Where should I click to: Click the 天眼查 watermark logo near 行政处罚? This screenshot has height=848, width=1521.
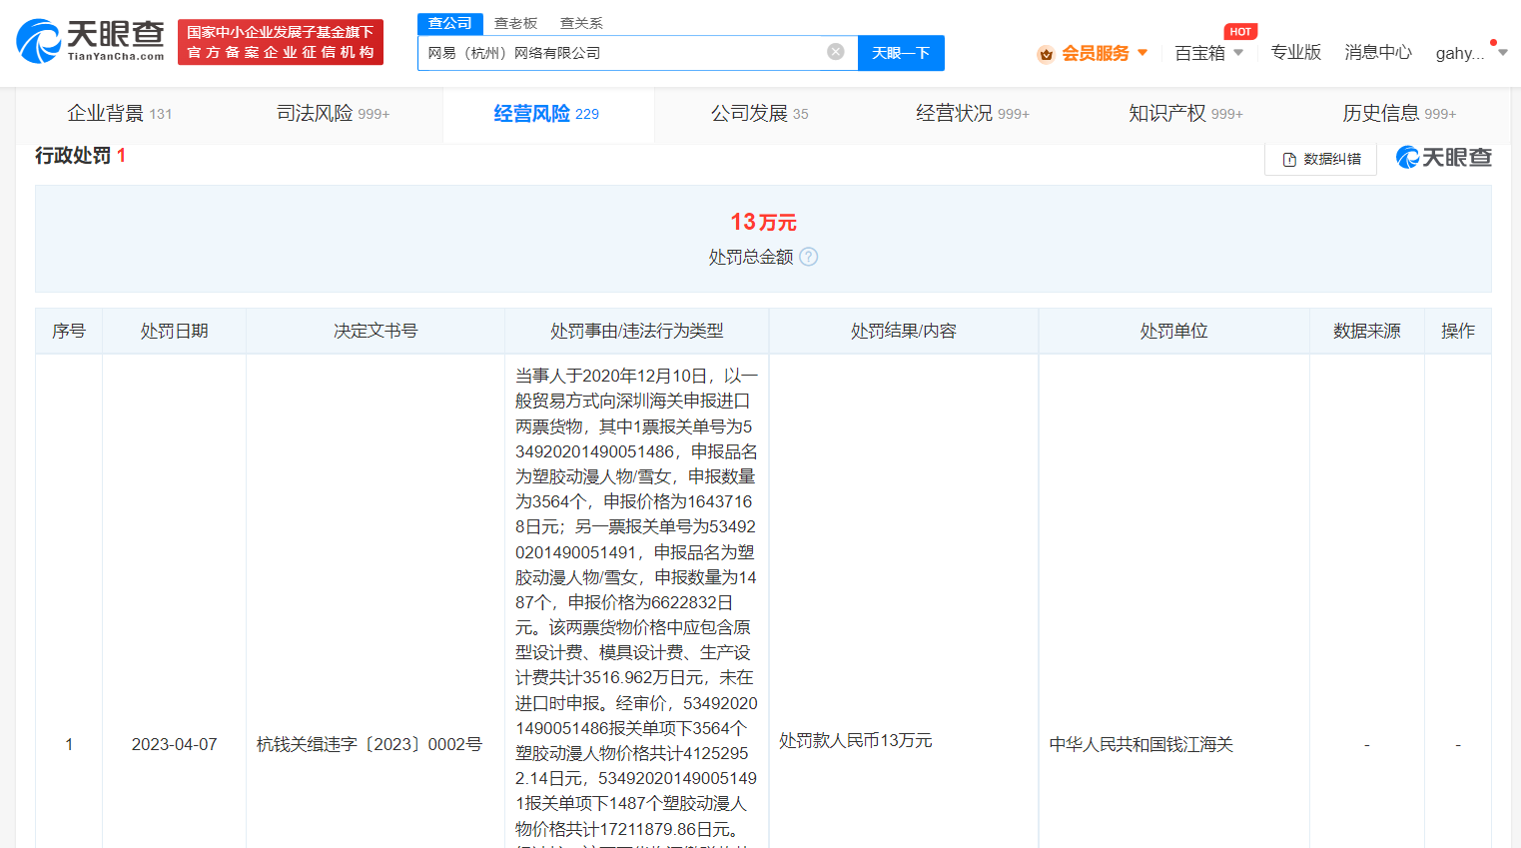click(1443, 157)
